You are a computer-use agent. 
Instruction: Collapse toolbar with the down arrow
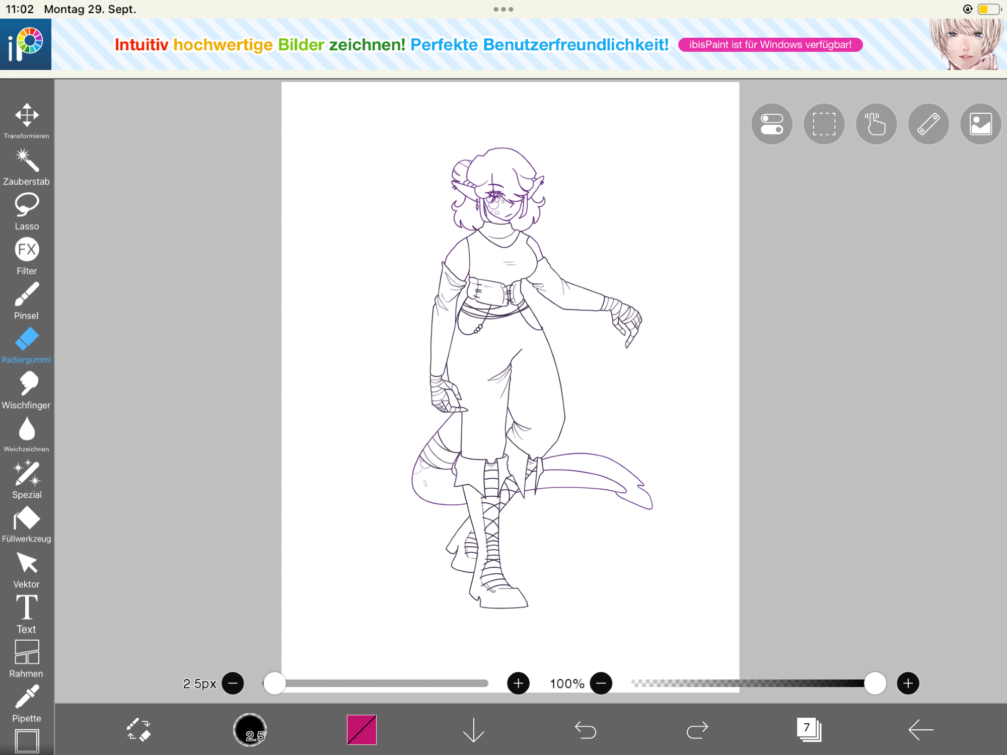tap(473, 729)
